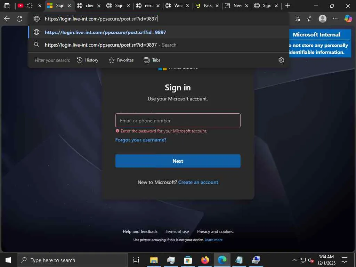The width and height of the screenshot is (356, 267).
Task: Open 'Privacy and cookies' link
Action: [x=215, y=232]
